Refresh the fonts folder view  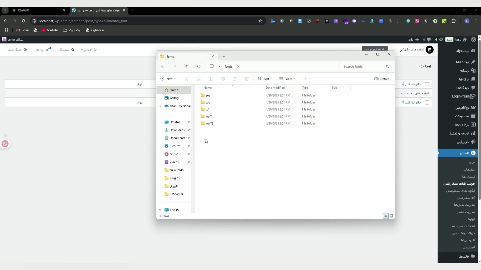pyautogui.click(x=199, y=66)
